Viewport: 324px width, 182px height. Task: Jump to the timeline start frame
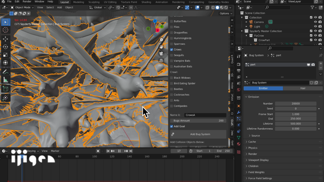point(108,151)
